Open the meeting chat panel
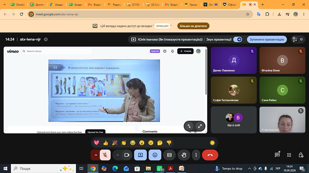Viewport: 309px width, 173px height. (277, 155)
